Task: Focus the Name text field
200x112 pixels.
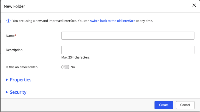Action: coord(128,36)
